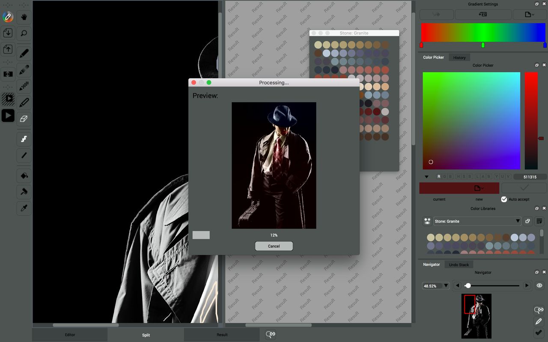This screenshot has width=548, height=342.
Task: Select the green middle gradient stop
Action: [483, 45]
